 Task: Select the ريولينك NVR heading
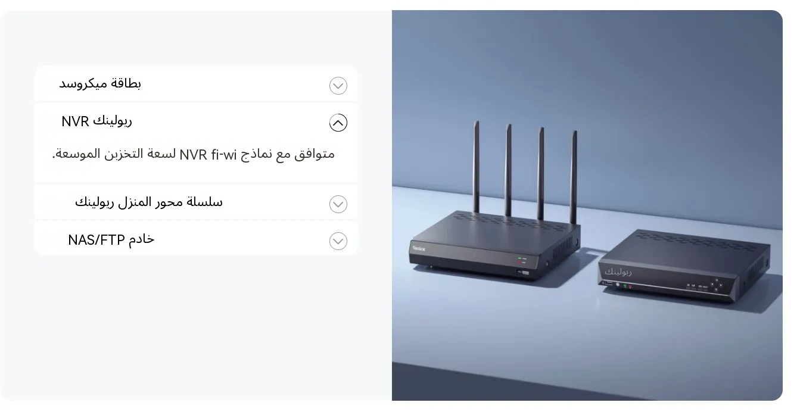97,121
